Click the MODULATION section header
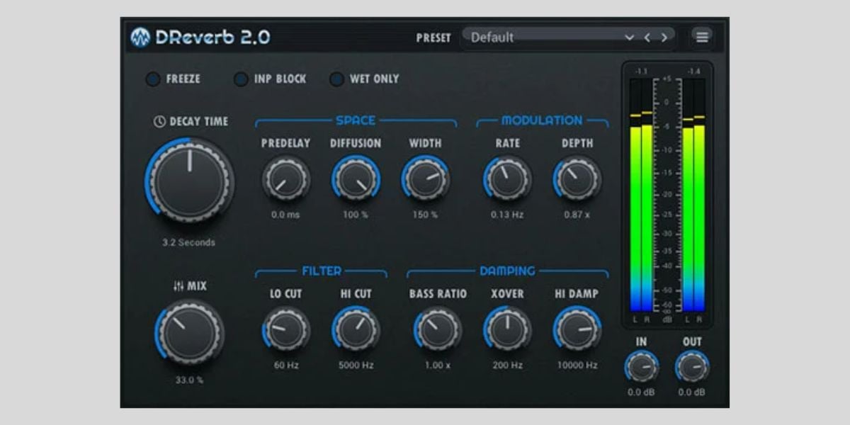This screenshot has width=850, height=425. [542, 120]
